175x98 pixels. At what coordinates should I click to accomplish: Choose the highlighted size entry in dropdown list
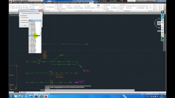click(x=34, y=36)
